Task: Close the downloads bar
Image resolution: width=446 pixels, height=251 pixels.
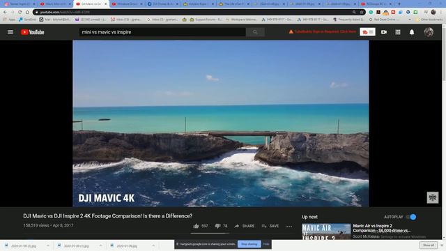Action: click(x=442, y=245)
